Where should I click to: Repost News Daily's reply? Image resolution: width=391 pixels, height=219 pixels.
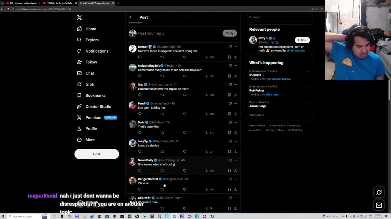(x=162, y=170)
